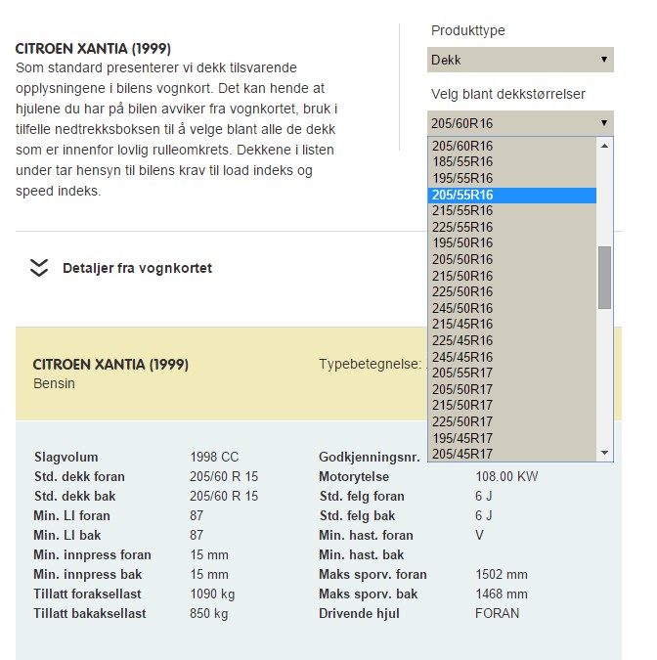657x660 pixels.
Task: Click the Godkjenningsnr. label
Action: [x=370, y=458]
